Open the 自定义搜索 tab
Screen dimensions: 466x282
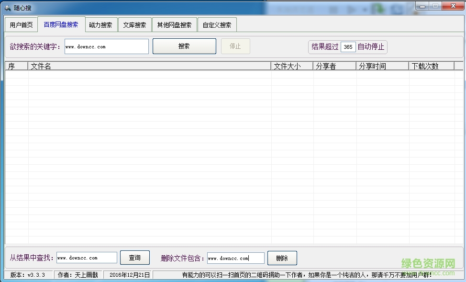pos(217,24)
